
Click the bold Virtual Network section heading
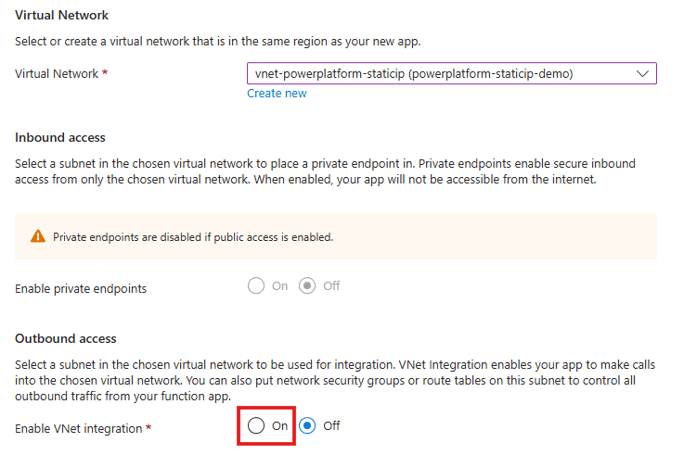(61, 16)
